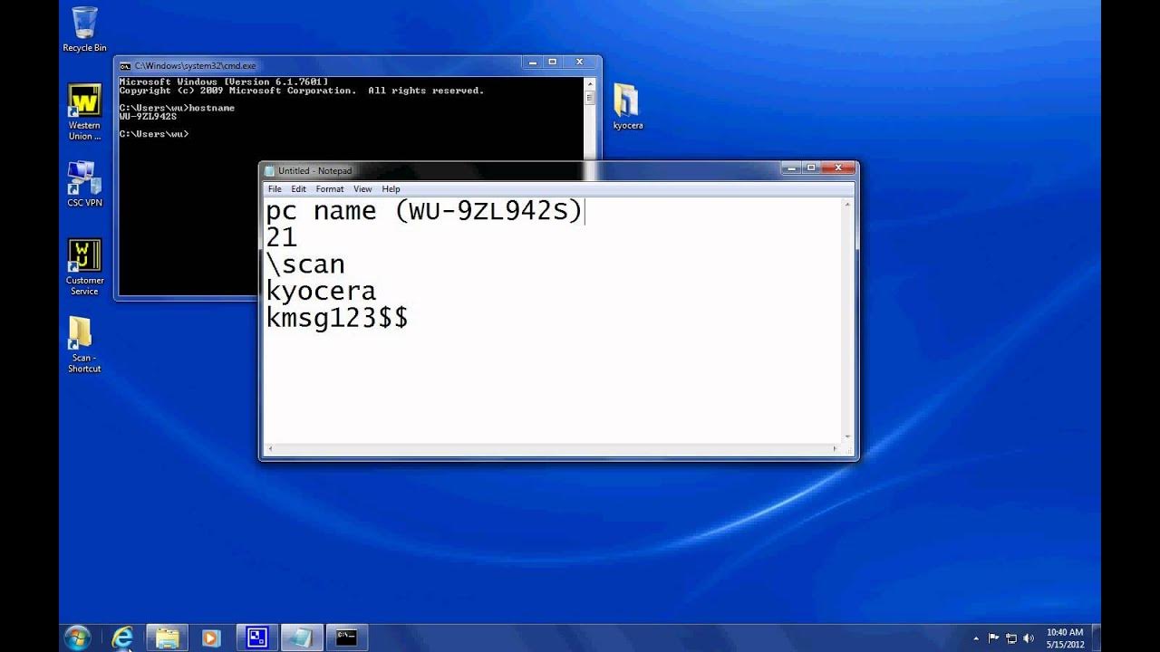Click the volume speaker tray icon
Viewport: 1160px width, 652px height.
[1029, 638]
